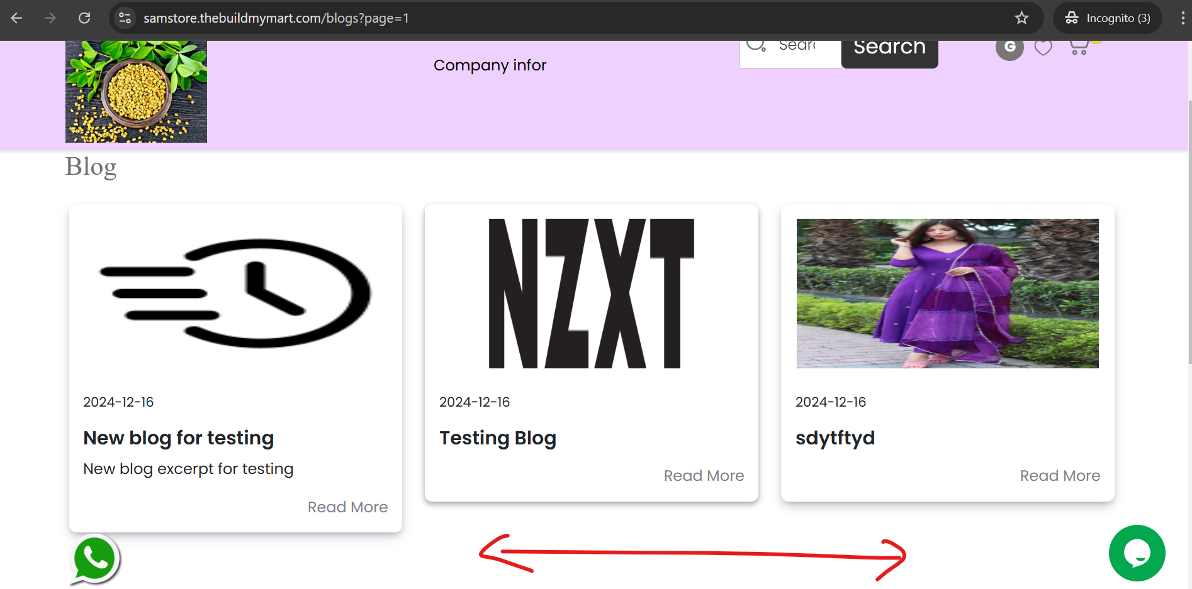Open the clock image blog thumbnail
This screenshot has width=1192, height=589.
point(235,294)
